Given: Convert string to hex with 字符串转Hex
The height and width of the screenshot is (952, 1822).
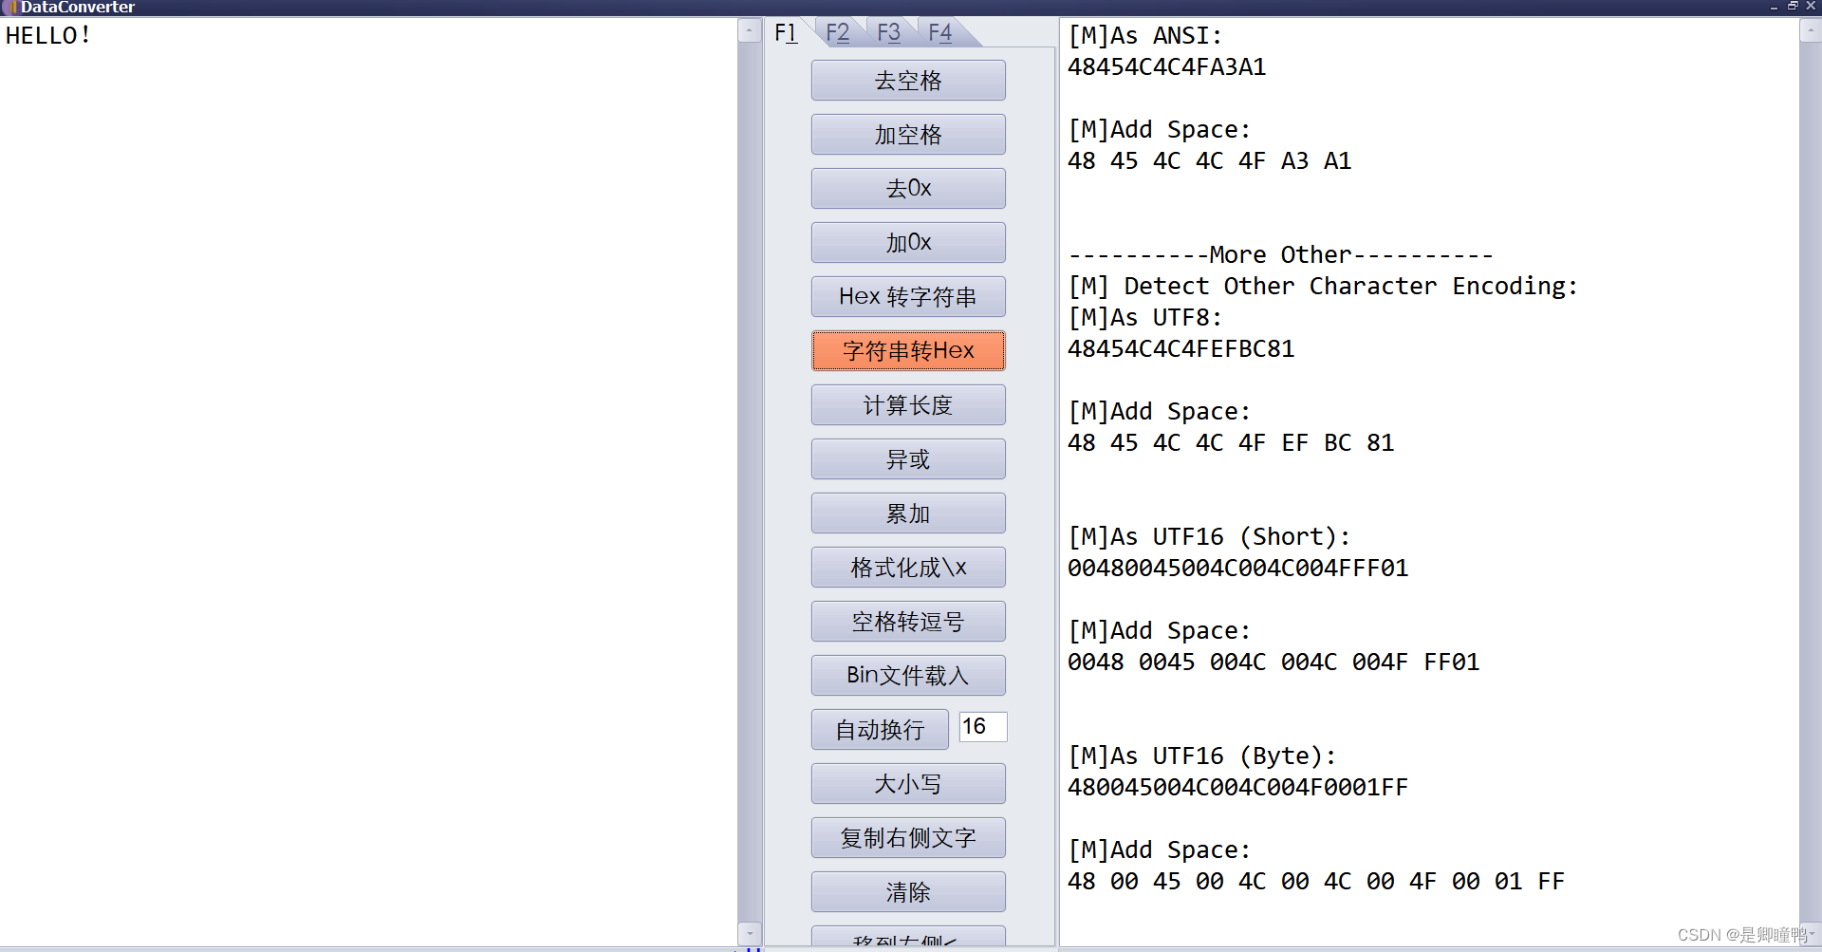Looking at the screenshot, I should pyautogui.click(x=907, y=350).
